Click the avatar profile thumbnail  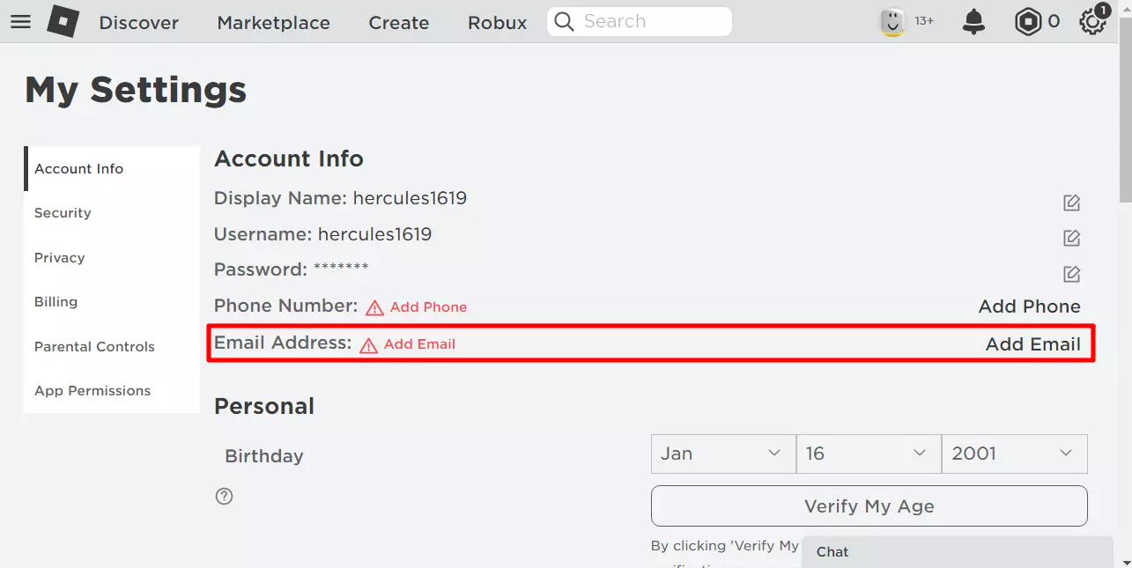(x=892, y=22)
